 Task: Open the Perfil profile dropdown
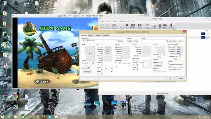pos(154,41)
